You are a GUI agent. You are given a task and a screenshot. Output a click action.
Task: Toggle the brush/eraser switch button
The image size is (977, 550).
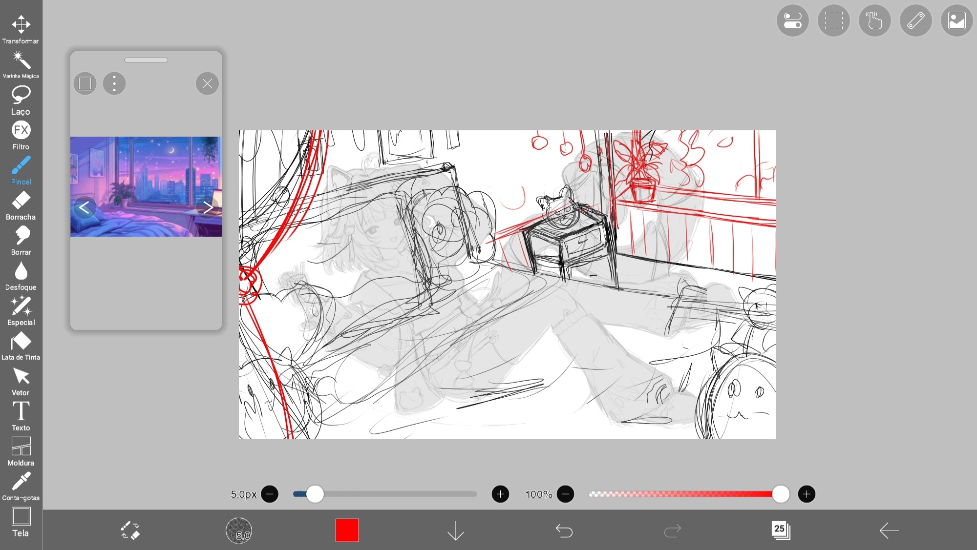coord(130,530)
